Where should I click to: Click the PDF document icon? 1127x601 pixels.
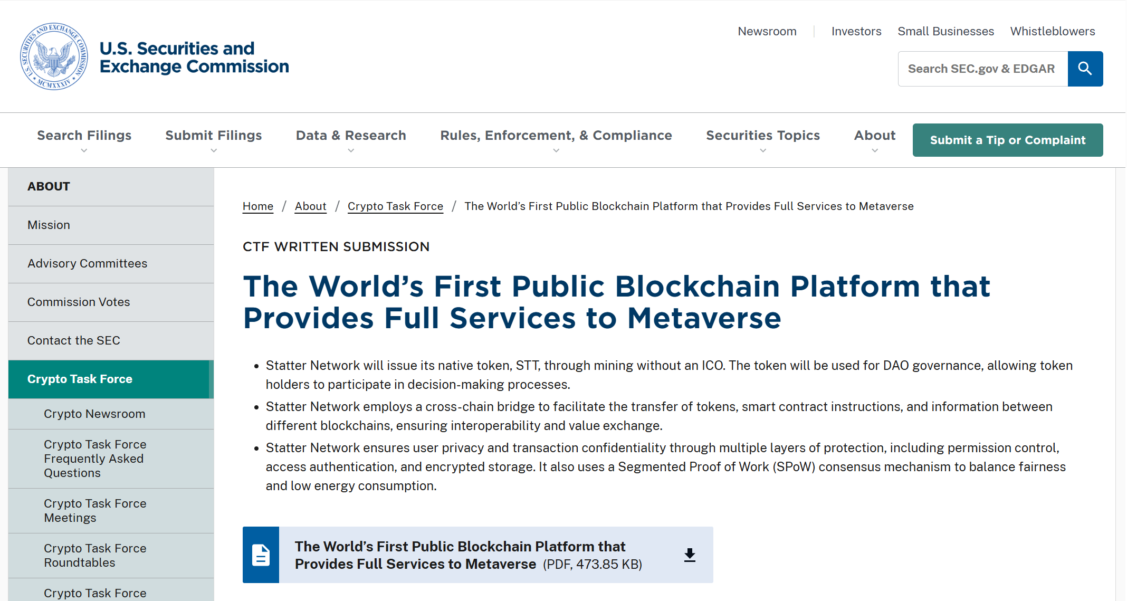click(x=261, y=555)
